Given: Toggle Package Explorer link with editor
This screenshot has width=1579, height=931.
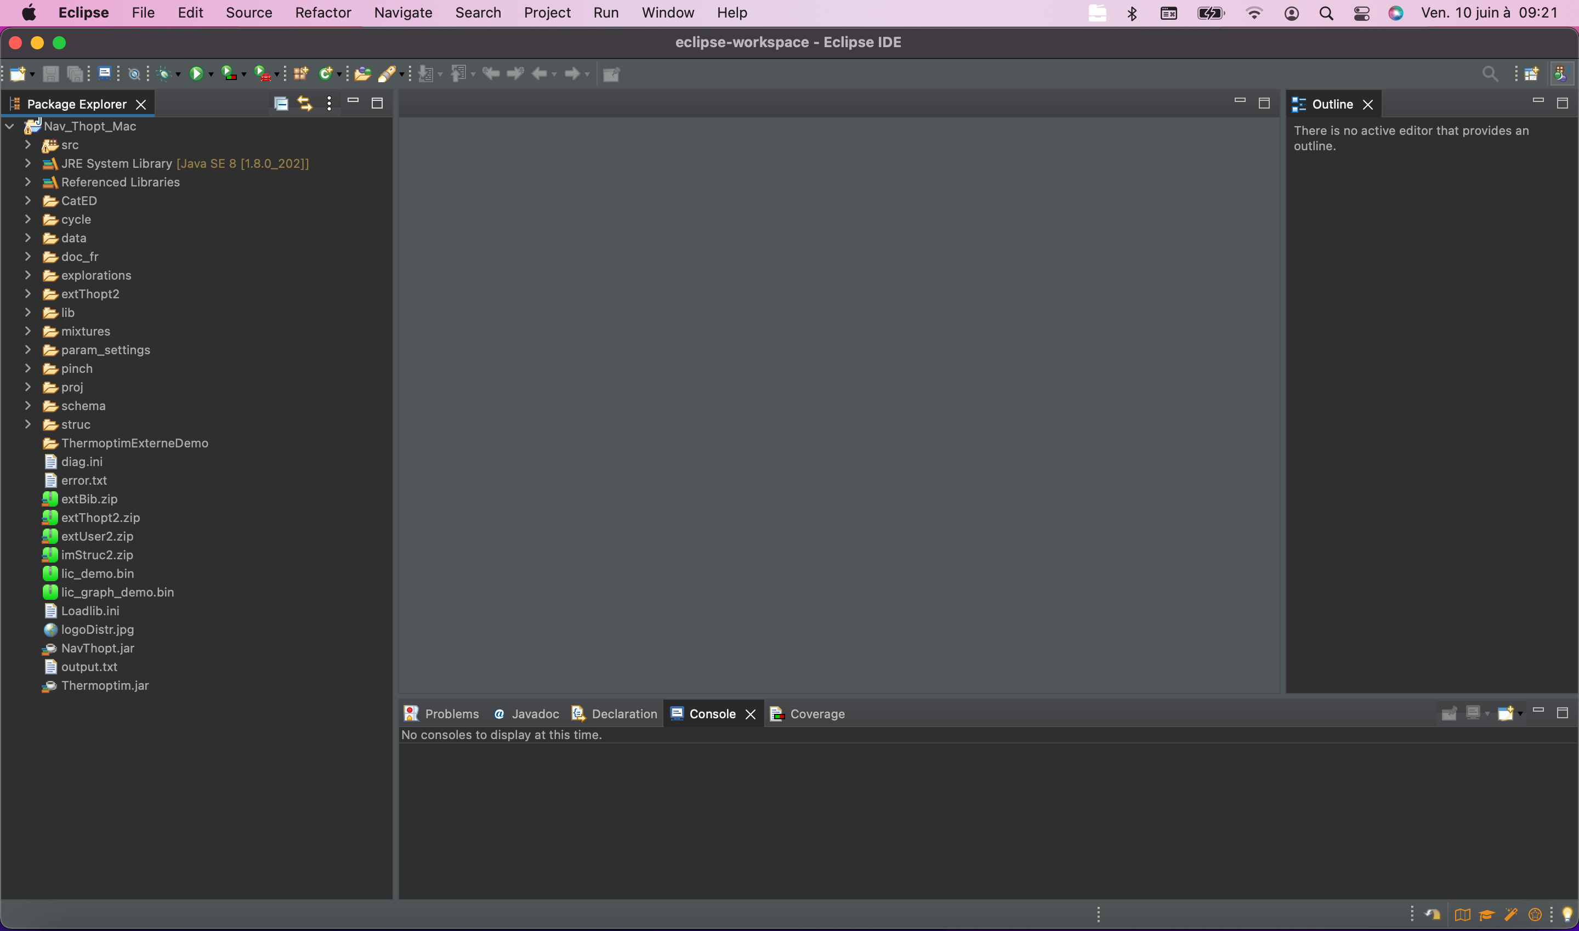Looking at the screenshot, I should coord(305,102).
